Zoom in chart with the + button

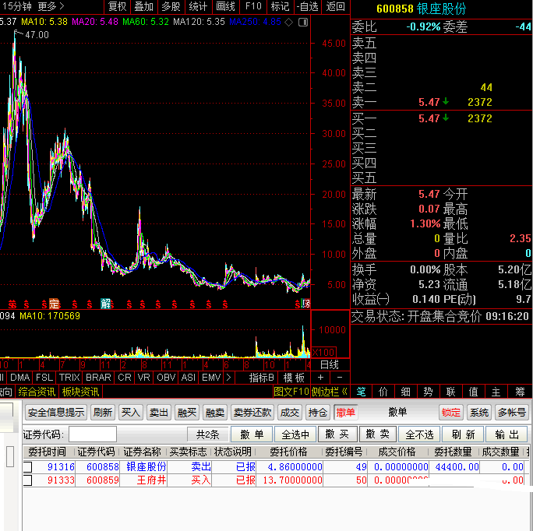(x=320, y=378)
